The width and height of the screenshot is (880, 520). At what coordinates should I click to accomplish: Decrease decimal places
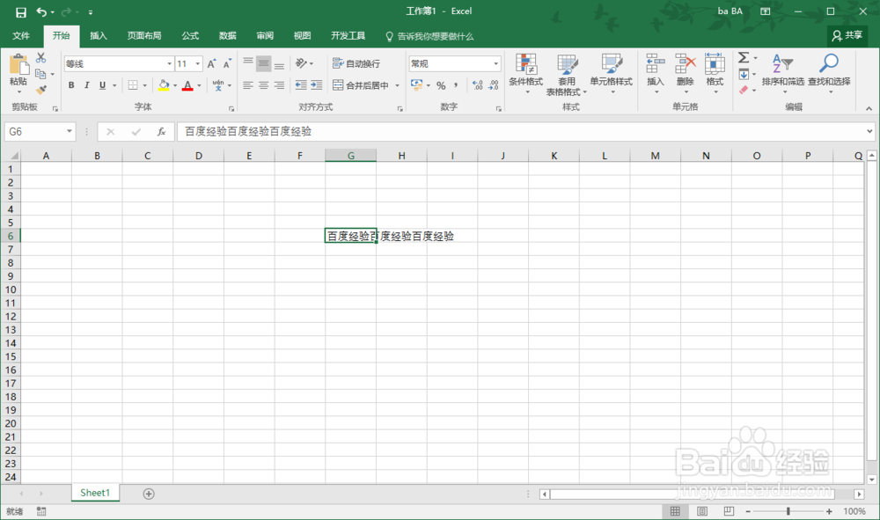494,85
